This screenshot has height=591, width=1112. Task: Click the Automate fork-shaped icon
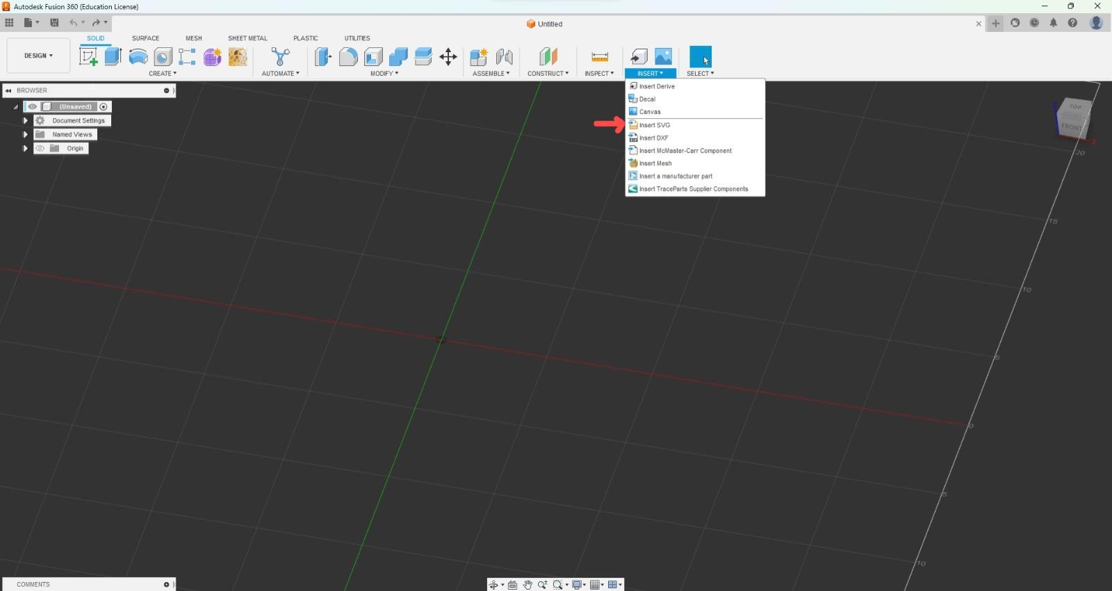pyautogui.click(x=281, y=57)
